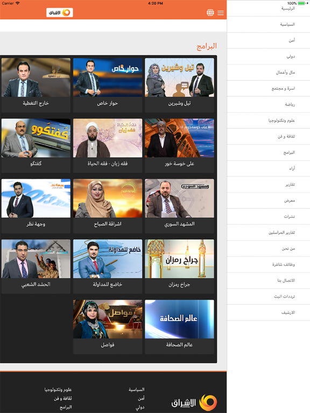The height and width of the screenshot is (413, 310).
Task: Tap the حوار خاص caption title
Action: pos(108,103)
